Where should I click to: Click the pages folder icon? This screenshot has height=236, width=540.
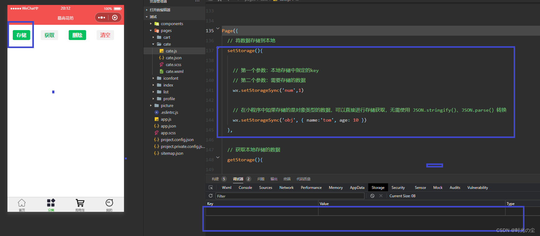point(157,30)
